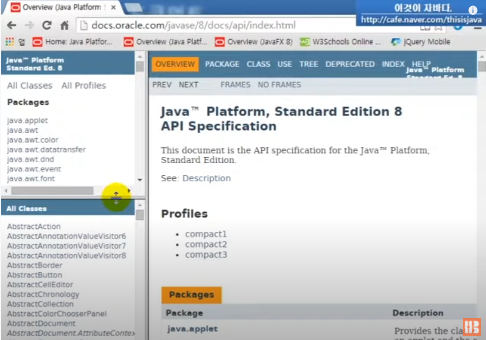This screenshot has width=486, height=340.
Task: Open AbstractAnnotationValueVisitor6 class link
Action: tap(67, 236)
